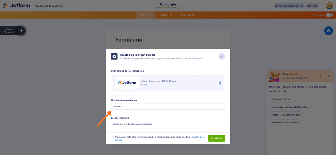Click the organization settings gear icon
The image size is (336, 155).
point(114,56)
